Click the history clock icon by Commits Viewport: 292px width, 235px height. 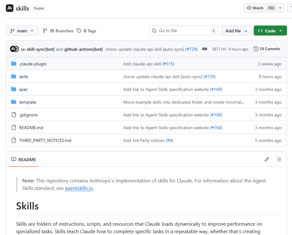(256, 49)
